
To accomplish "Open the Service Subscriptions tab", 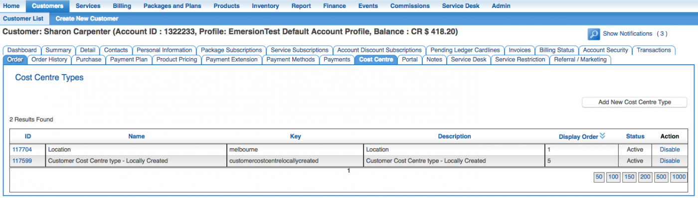I will point(299,50).
